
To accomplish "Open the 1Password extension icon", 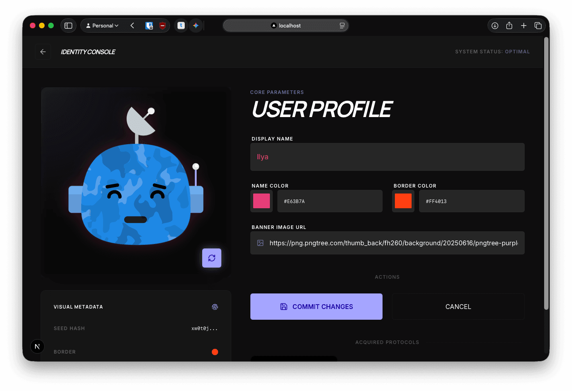I will (149, 25).
